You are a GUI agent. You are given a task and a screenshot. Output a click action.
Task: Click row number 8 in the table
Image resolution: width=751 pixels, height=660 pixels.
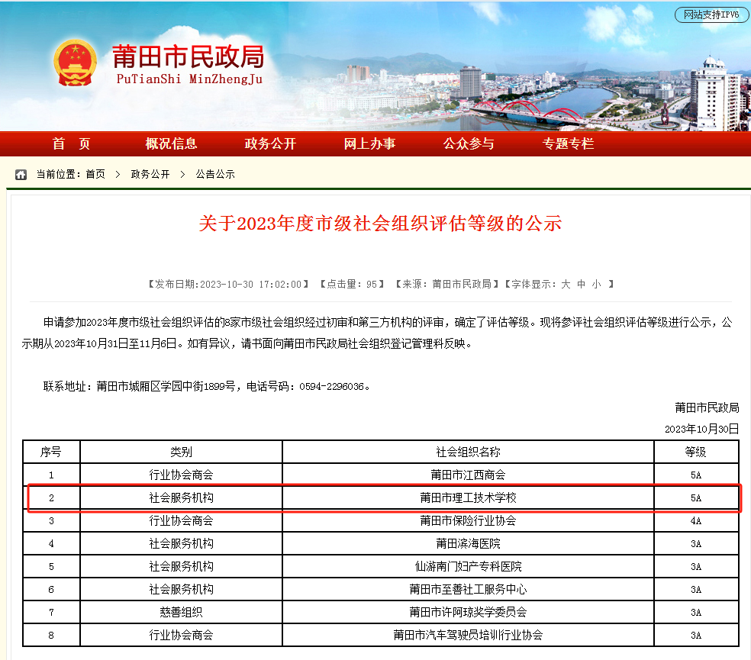click(x=51, y=635)
